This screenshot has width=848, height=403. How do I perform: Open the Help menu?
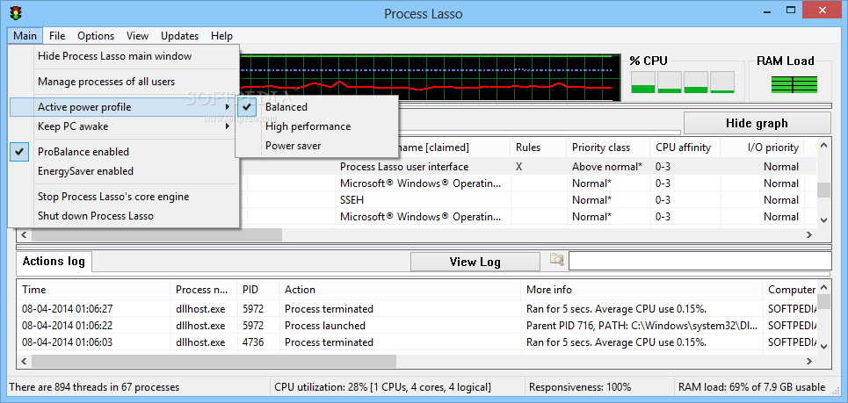tap(221, 36)
